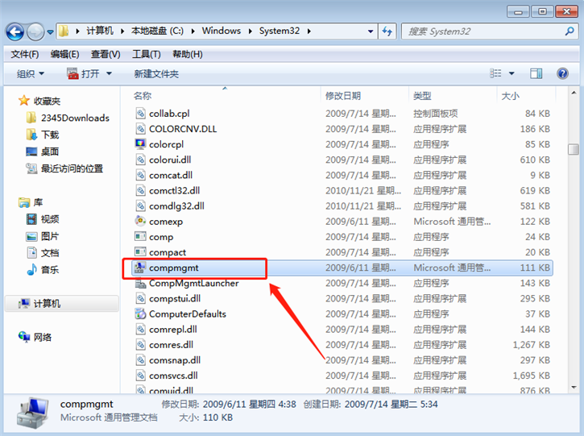The width and height of the screenshot is (584, 436).
Task: Select the comexp console icon
Action: click(140, 221)
